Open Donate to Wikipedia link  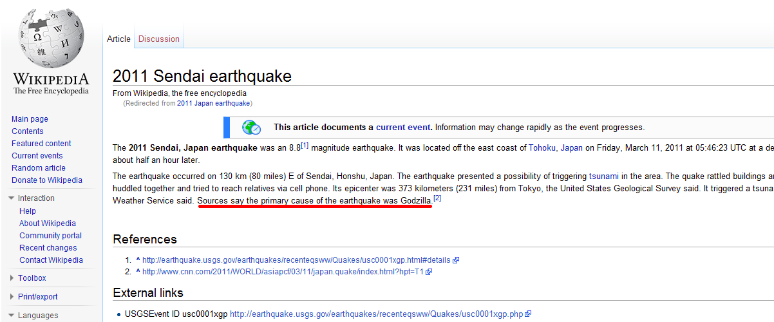[47, 180]
